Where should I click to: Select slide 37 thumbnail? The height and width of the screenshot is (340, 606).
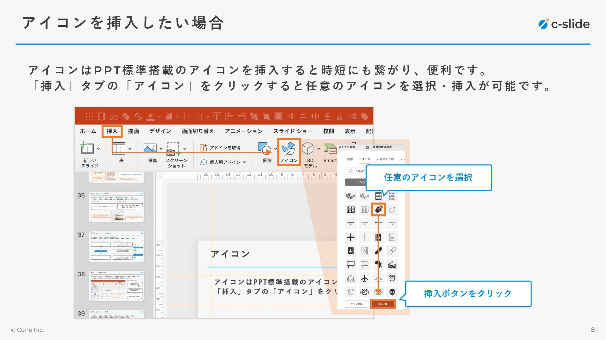117,246
